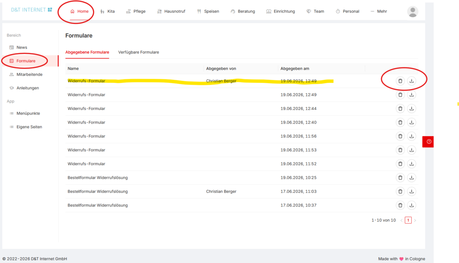Delete the 19.06.2026, 11:56 form entry

click(400, 136)
